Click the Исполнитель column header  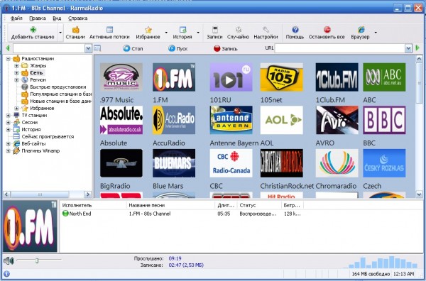coord(93,205)
